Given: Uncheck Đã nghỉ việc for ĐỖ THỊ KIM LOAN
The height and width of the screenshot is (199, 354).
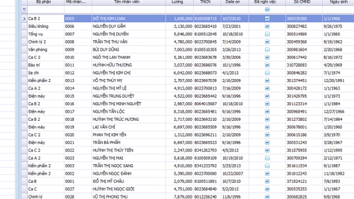Looking at the screenshot, I should coord(267,18).
